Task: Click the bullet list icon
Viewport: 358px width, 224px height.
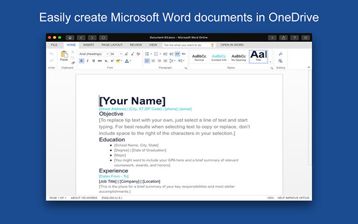Action: 147,54
